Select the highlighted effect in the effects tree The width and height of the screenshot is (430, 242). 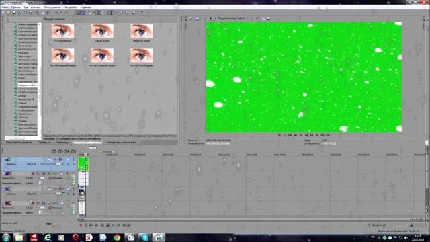pos(28,85)
